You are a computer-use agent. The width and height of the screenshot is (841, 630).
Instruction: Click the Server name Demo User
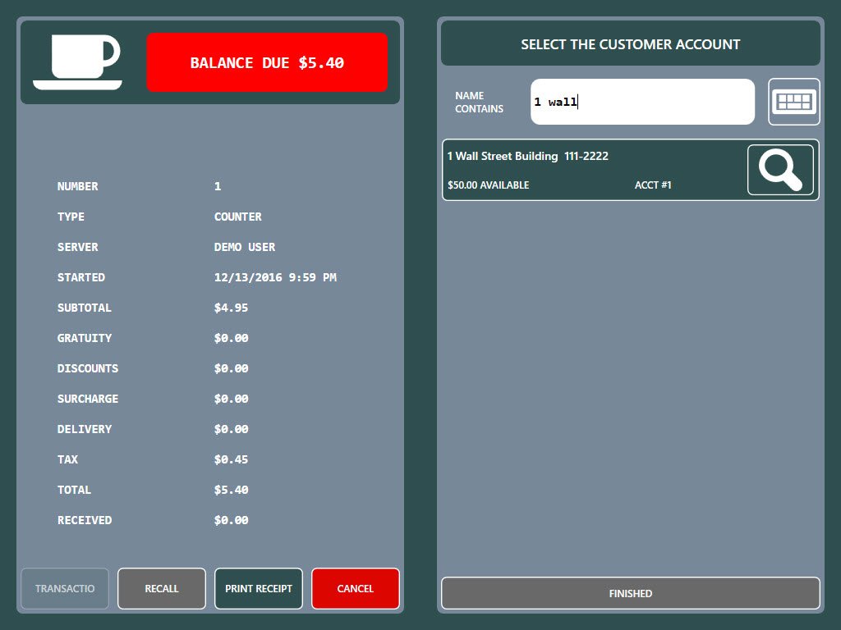pos(244,247)
